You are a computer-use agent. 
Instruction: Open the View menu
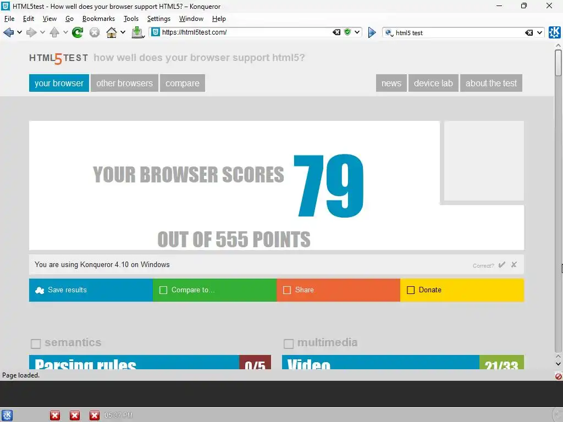[49, 19]
